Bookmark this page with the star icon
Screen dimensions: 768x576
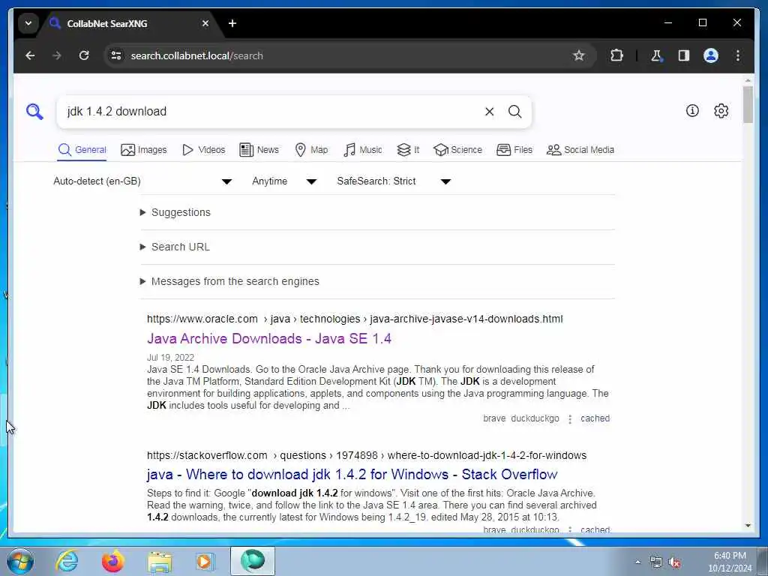click(x=578, y=55)
